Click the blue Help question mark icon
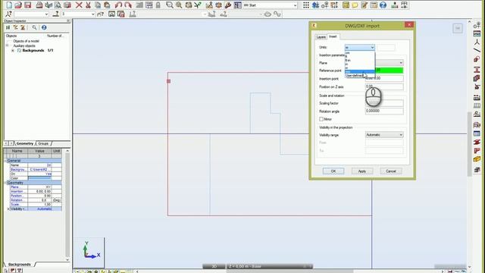485x273 pixels. click(x=383, y=5)
